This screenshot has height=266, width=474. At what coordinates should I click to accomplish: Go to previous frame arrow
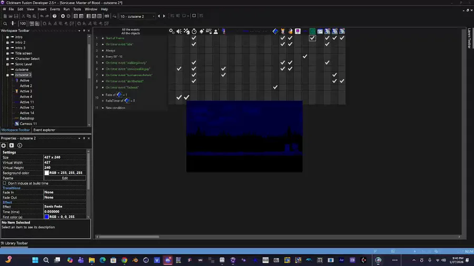(x=159, y=16)
